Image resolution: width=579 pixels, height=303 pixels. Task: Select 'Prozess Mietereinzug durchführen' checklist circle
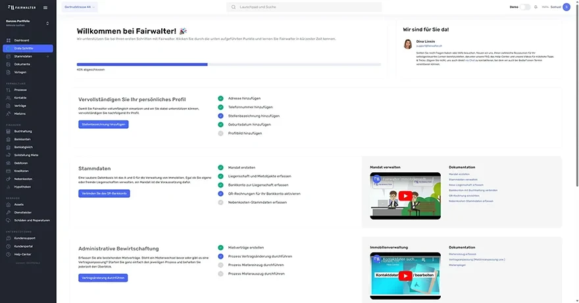pos(220,265)
